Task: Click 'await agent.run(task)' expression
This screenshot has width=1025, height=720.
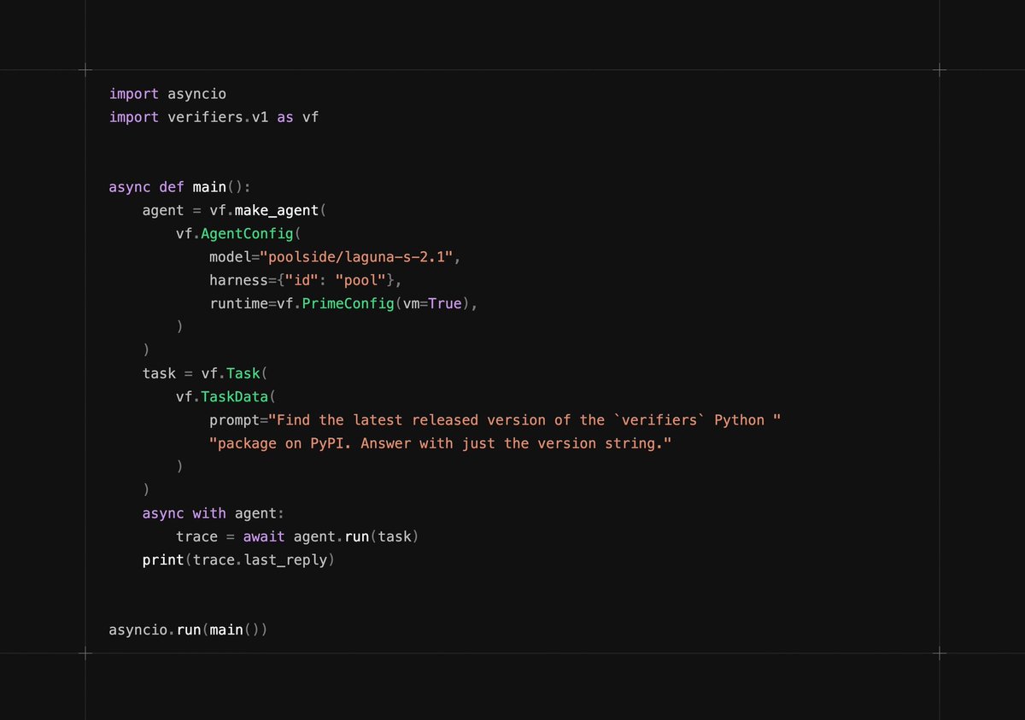Action: tap(331, 536)
